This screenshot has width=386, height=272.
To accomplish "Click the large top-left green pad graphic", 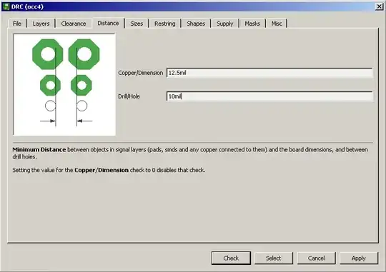I will pyautogui.click(x=48, y=54).
